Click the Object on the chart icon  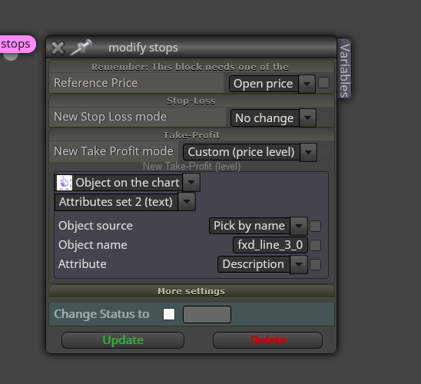point(65,183)
